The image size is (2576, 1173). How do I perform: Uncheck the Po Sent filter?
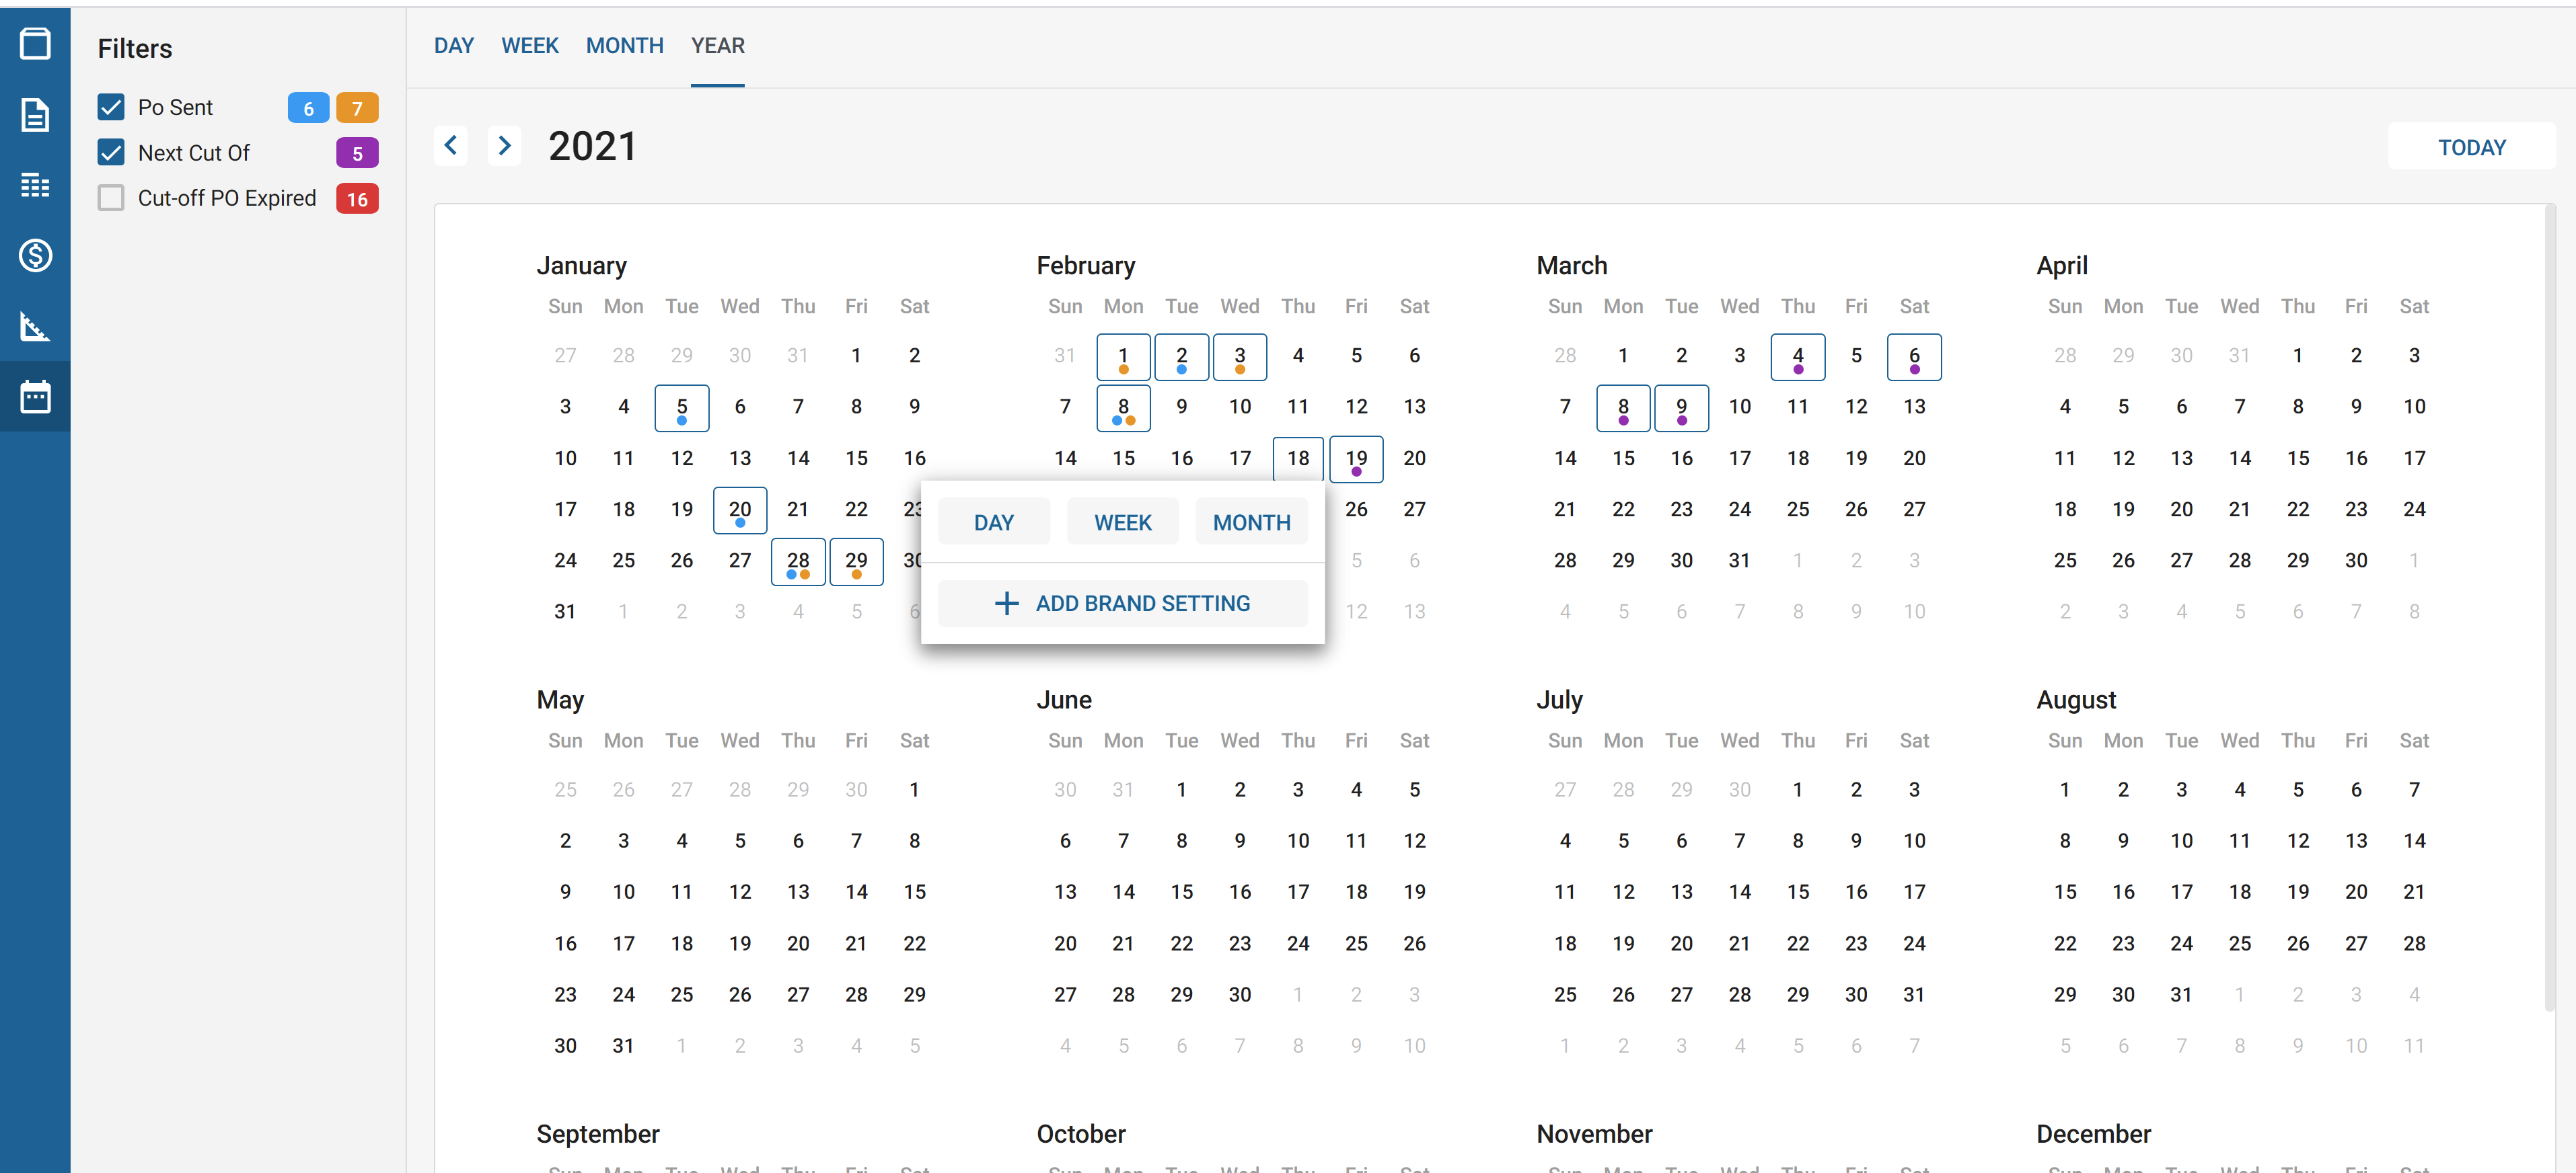point(111,107)
